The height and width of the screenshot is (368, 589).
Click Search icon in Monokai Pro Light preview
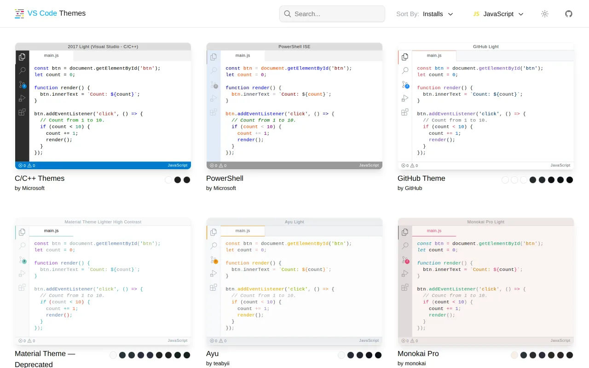pyautogui.click(x=405, y=246)
